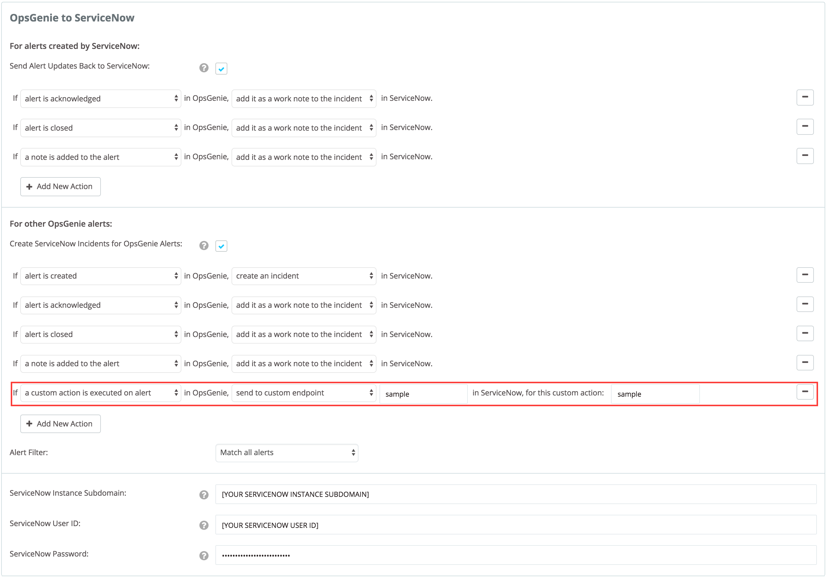Add New Action for other OpsGenie alerts
Viewport: 827px width, 578px height.
(x=61, y=424)
